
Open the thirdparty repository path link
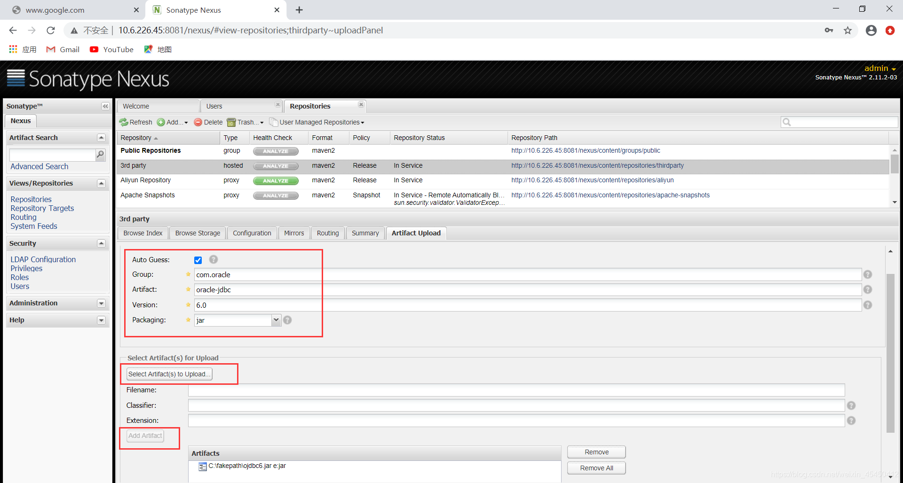click(597, 165)
